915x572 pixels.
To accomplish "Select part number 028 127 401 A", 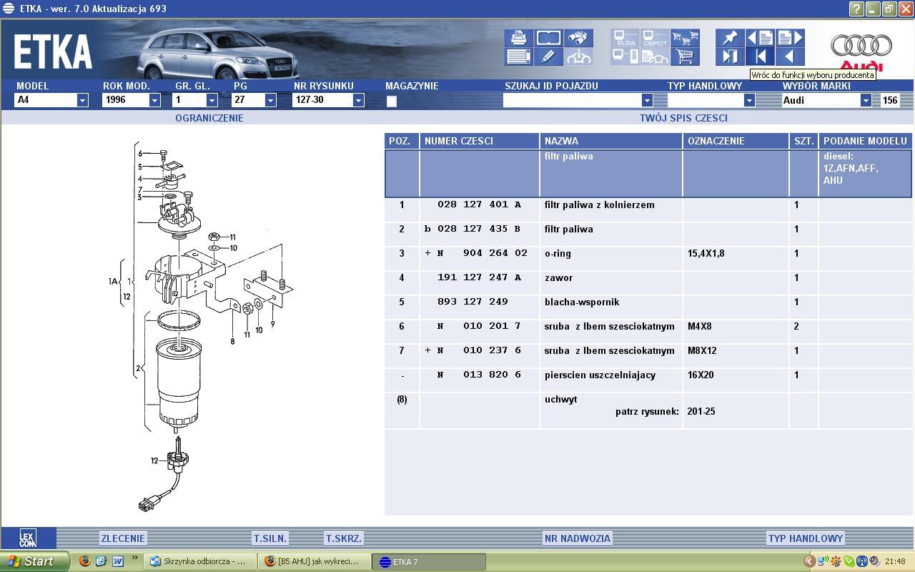I will click(x=479, y=205).
